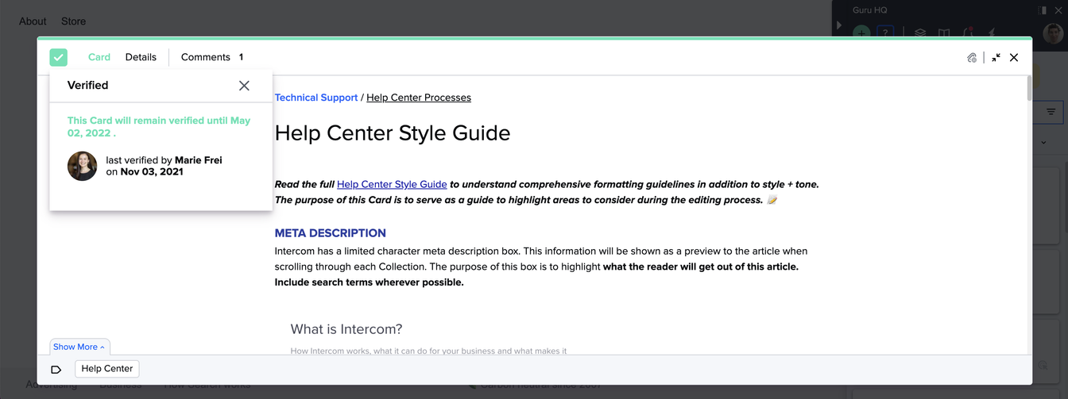Click the green verified checkmark icon
The height and width of the screenshot is (399, 1068).
(59, 57)
